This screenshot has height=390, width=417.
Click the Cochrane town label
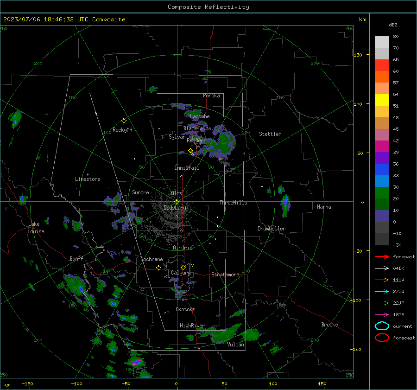click(152, 259)
